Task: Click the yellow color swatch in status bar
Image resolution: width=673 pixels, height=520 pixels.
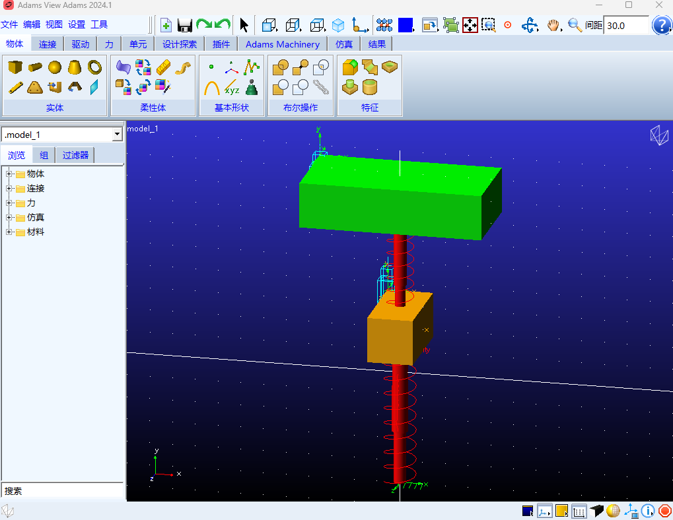Action: [x=561, y=511]
